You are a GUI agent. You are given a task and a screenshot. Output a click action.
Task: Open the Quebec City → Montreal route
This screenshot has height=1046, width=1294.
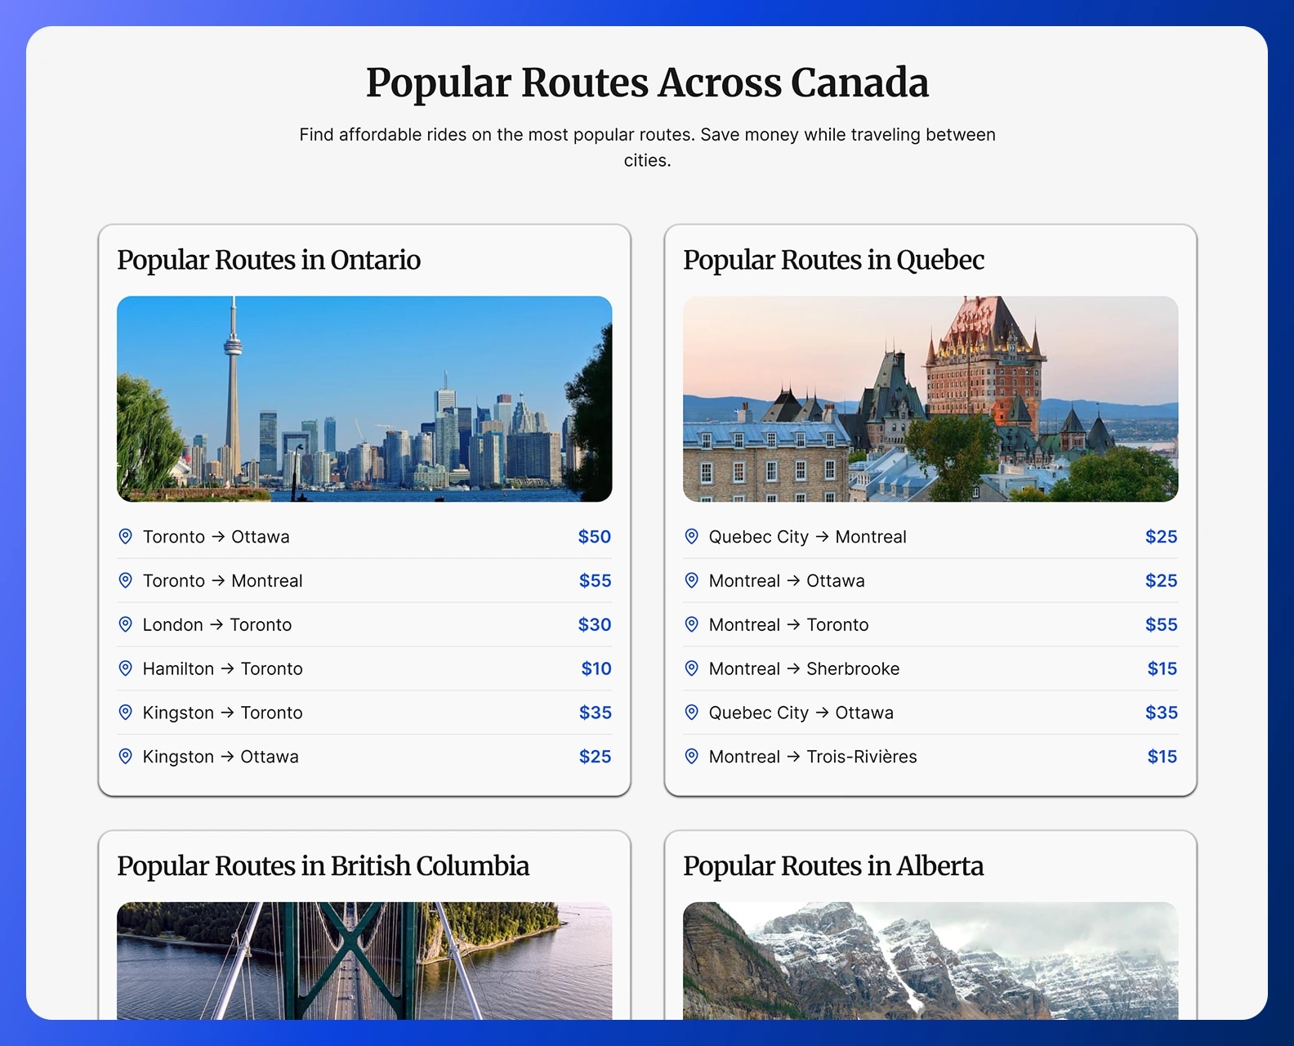930,537
